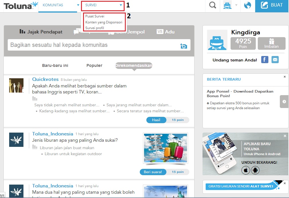Image resolution: width=289 pixels, height=198 pixels.
Task: Click the globe language icon
Action: point(247,5)
